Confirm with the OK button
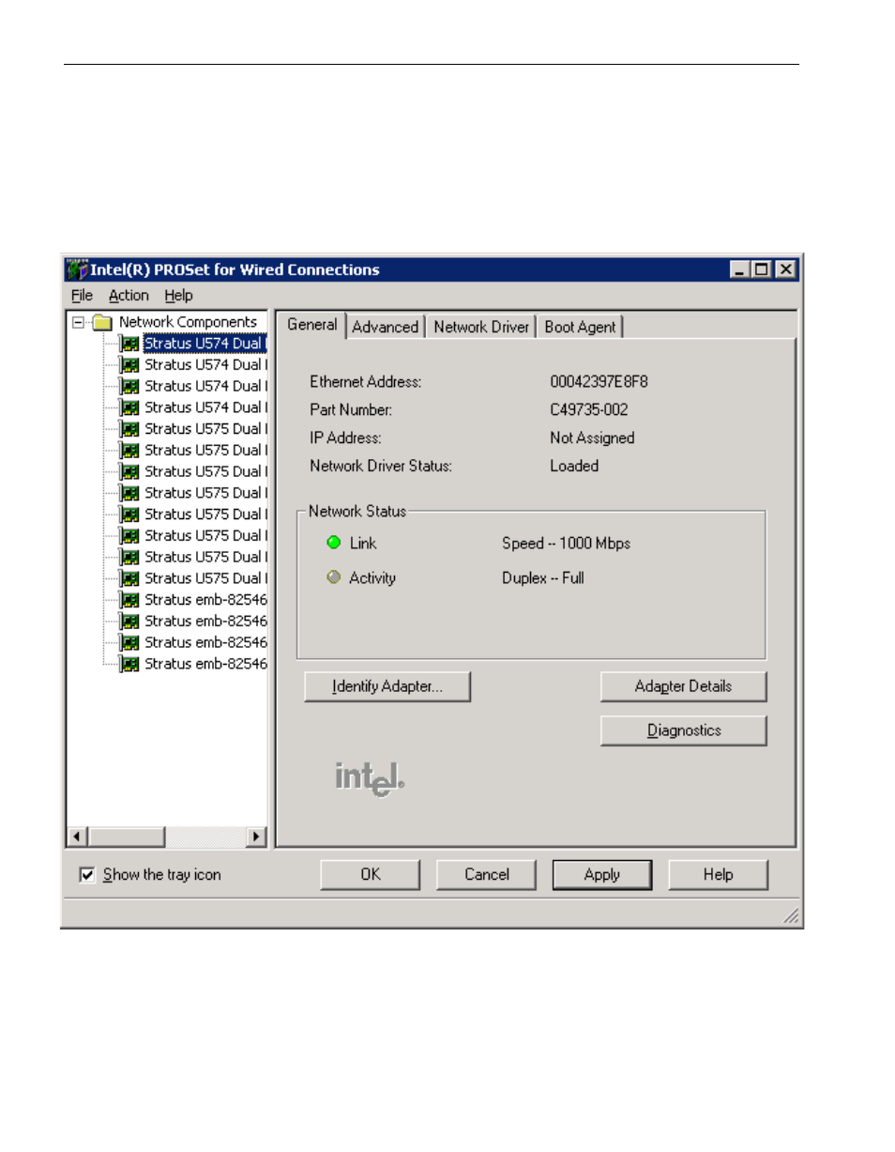 (x=371, y=875)
